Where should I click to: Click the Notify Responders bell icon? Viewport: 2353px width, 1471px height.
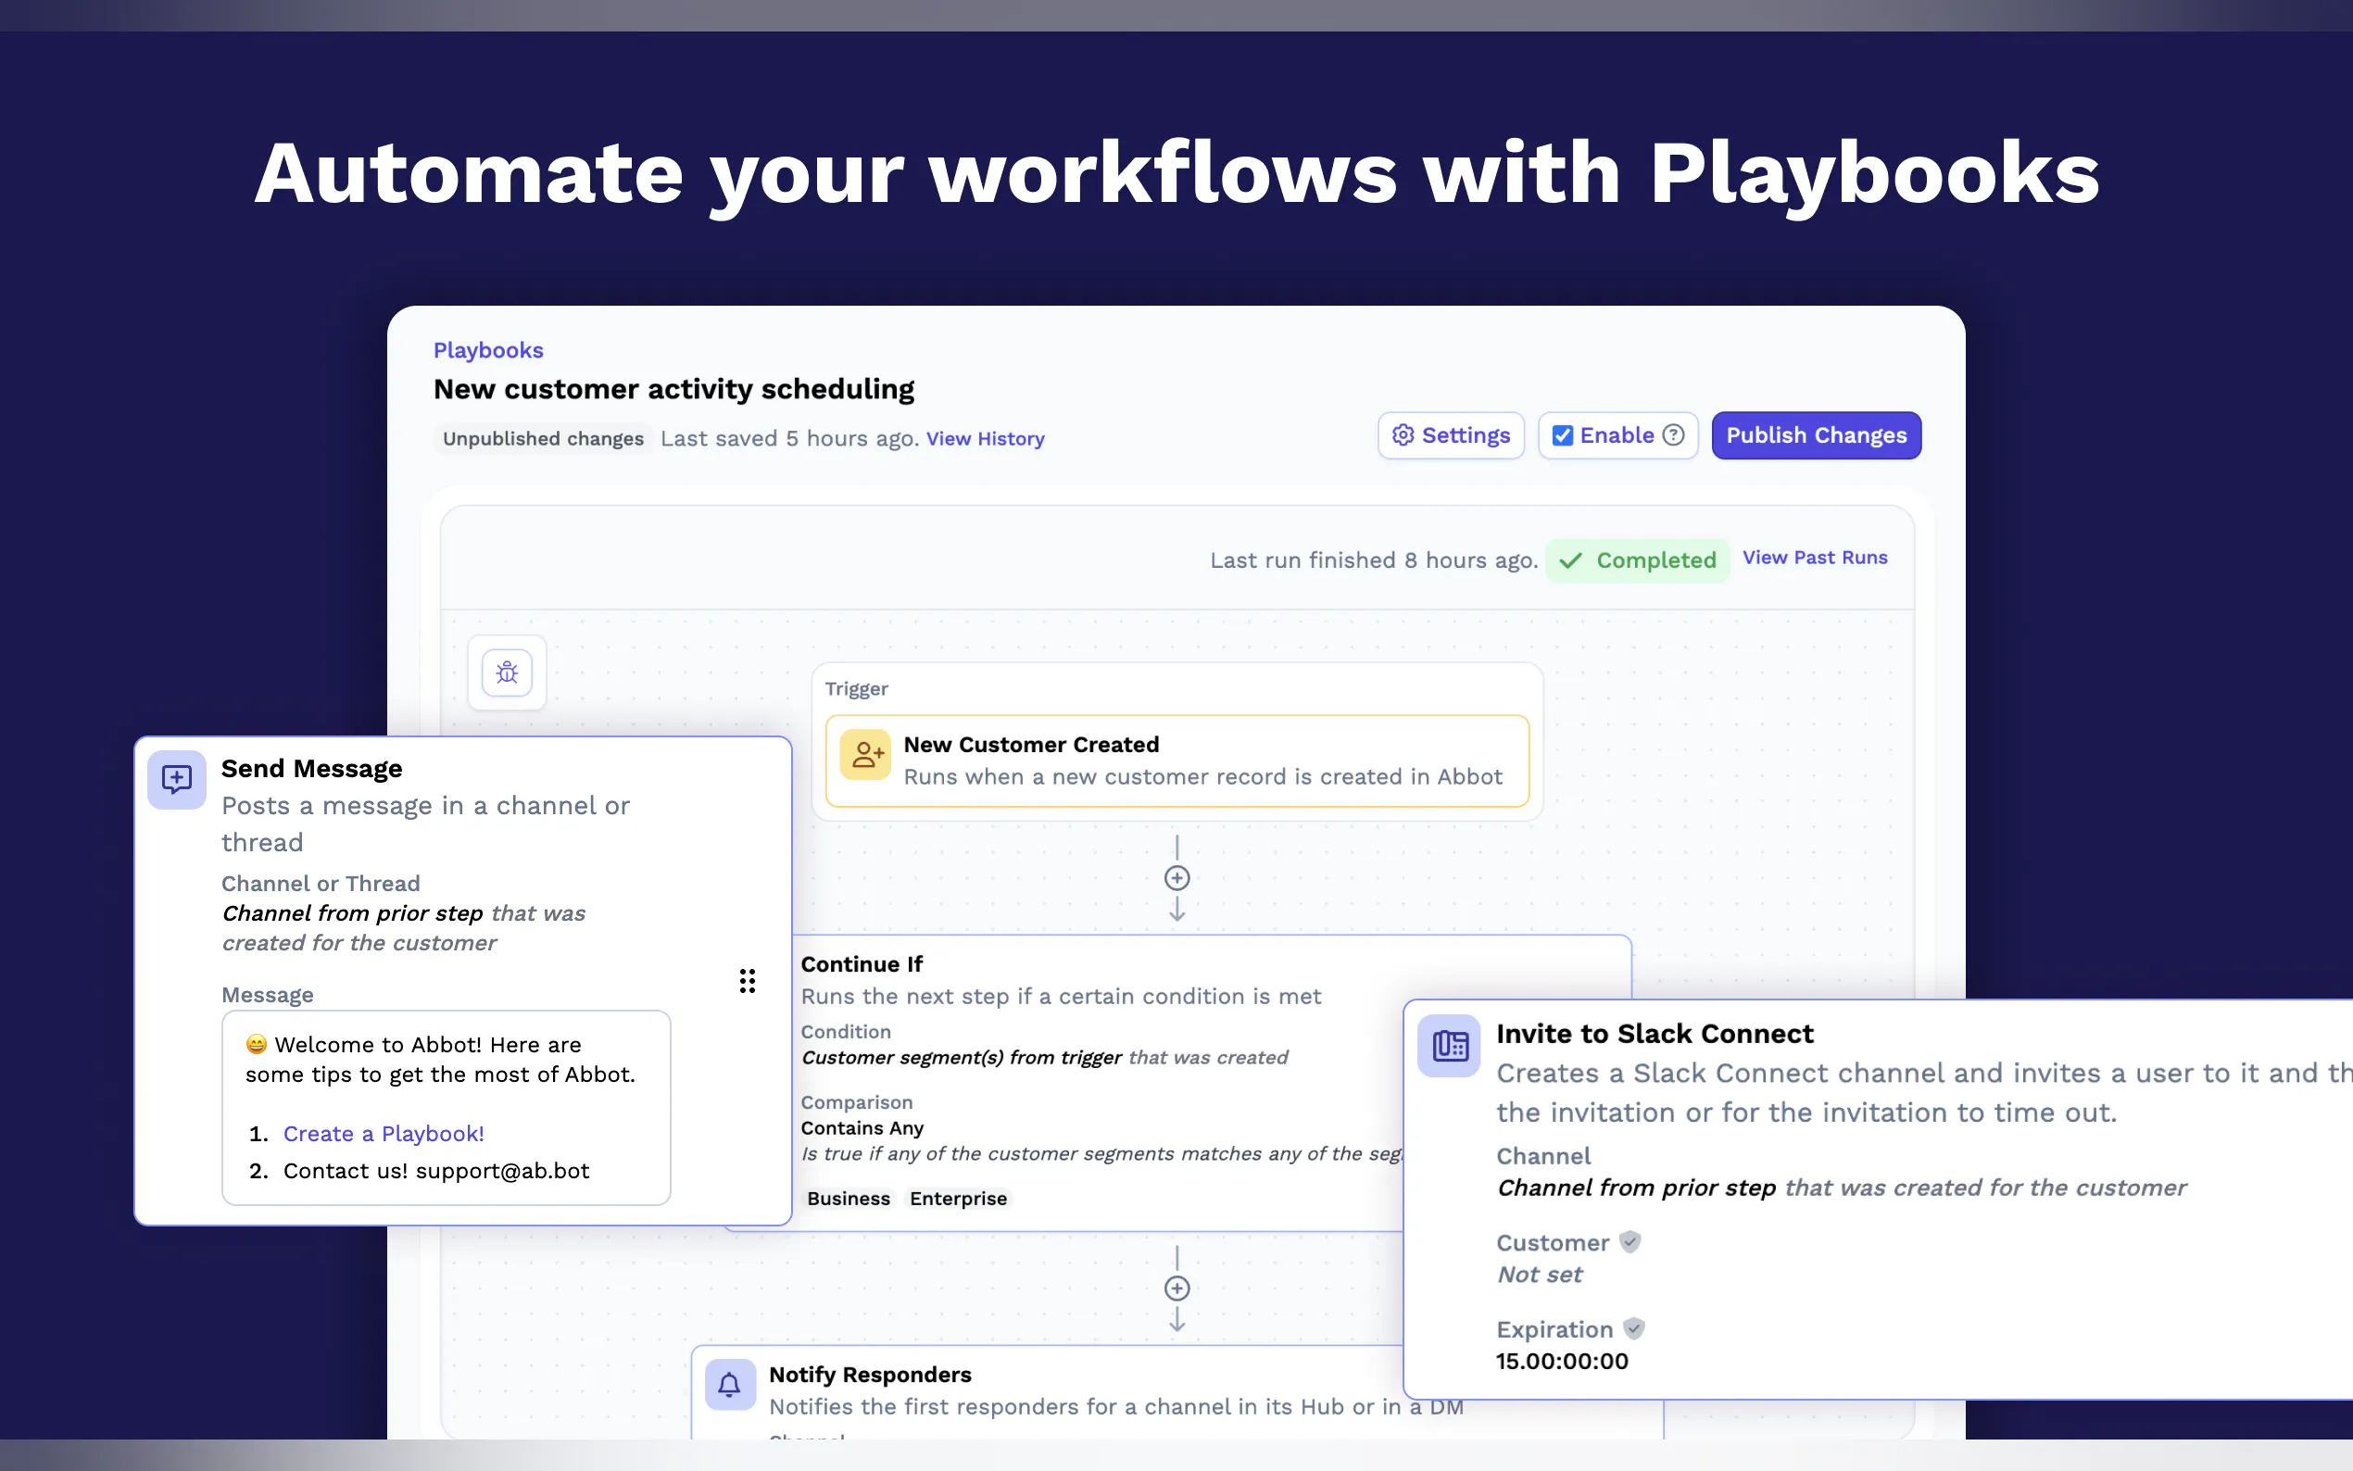(730, 1383)
